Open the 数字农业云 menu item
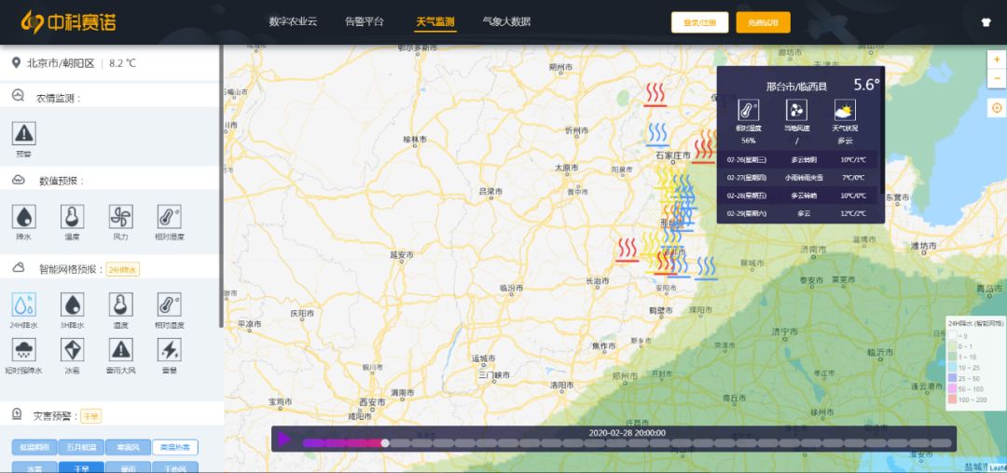 pyautogui.click(x=293, y=21)
